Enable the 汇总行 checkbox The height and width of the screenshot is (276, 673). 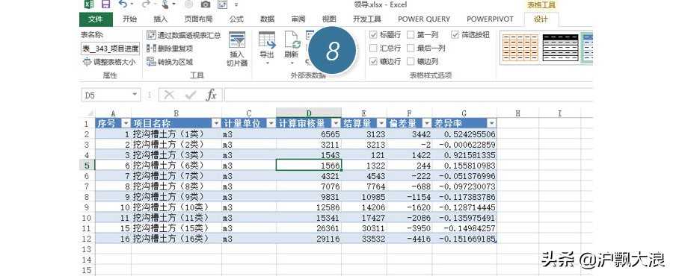tap(373, 48)
